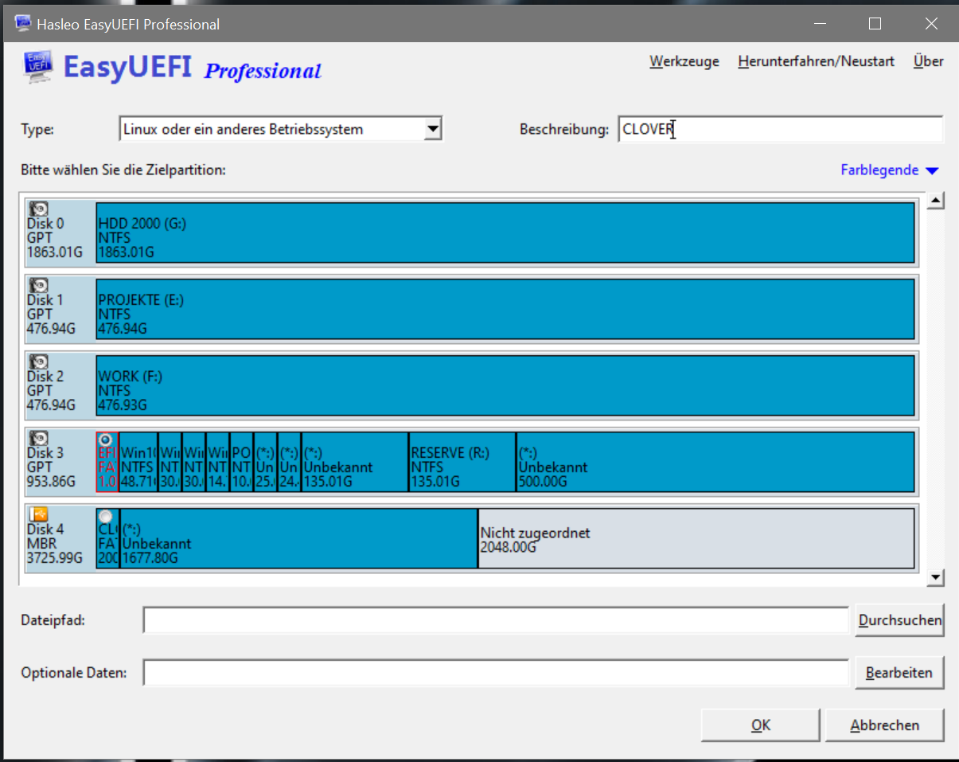Select the Unbekannt 1677.80G partition on Disk 4
Screen dimensions: 959x762
pos(299,538)
